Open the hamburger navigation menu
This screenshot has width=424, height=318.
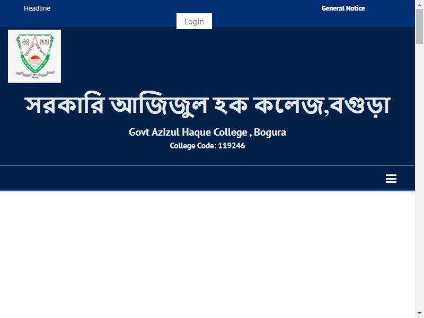[x=391, y=179]
